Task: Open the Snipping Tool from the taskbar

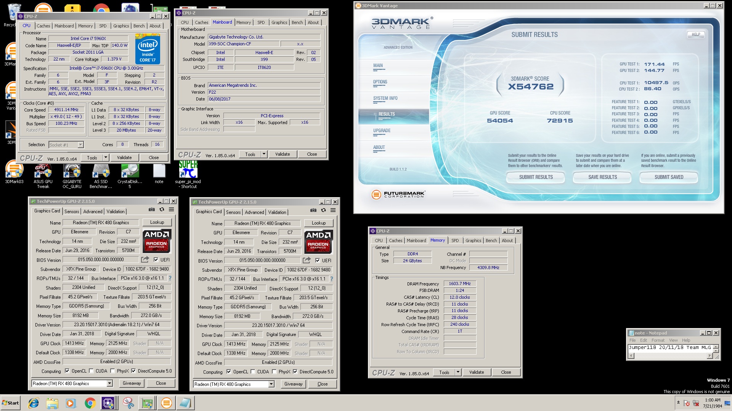Action: point(128,403)
